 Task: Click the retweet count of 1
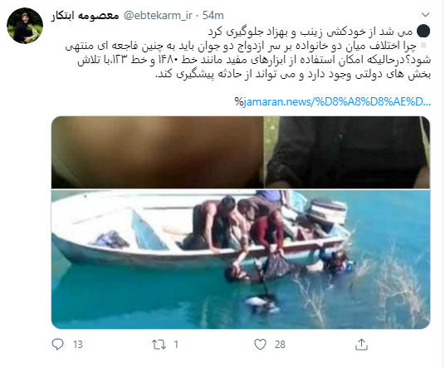(x=176, y=345)
